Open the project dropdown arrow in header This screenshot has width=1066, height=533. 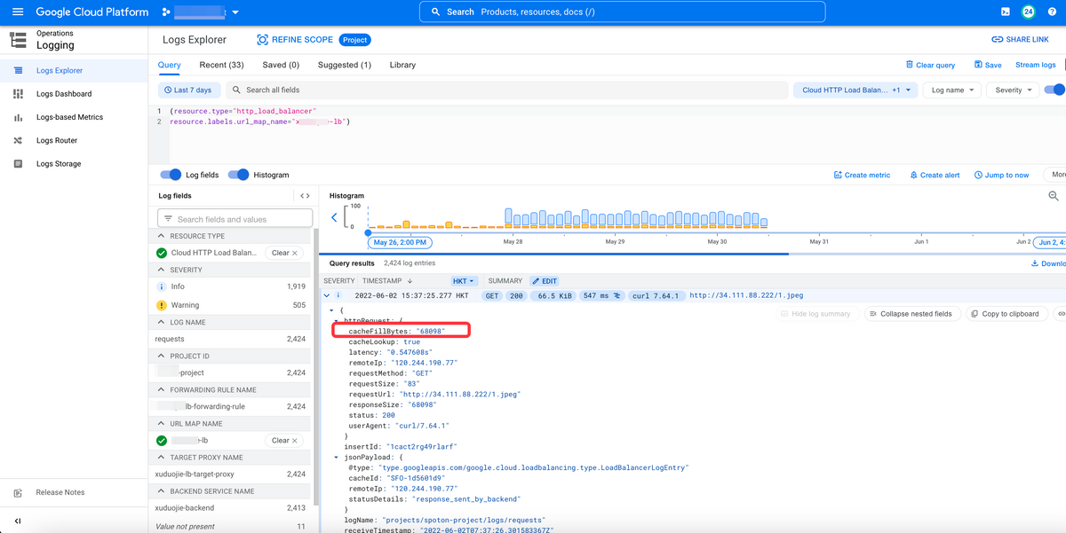(x=235, y=12)
